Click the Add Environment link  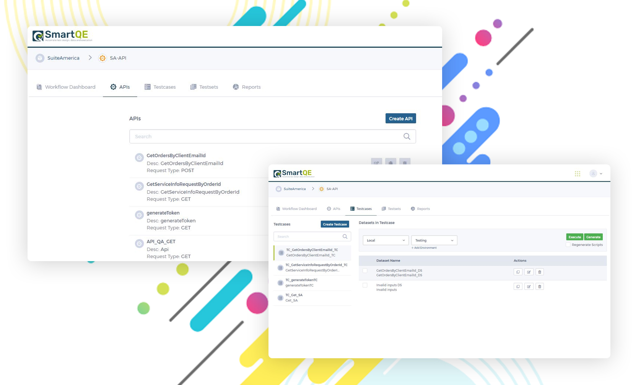pos(424,248)
